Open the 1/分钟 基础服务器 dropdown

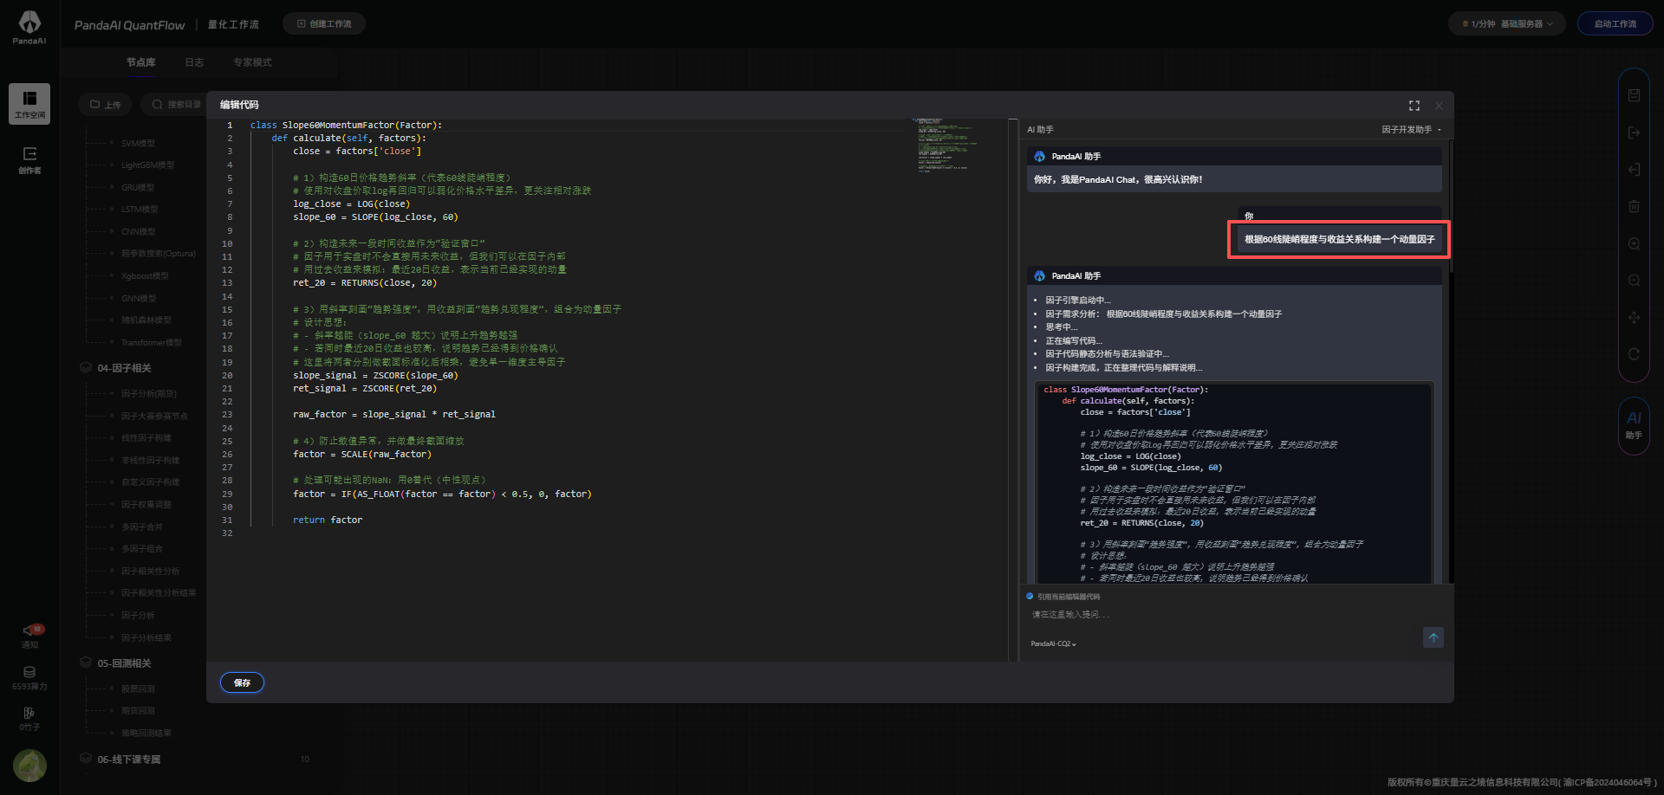coord(1506,24)
